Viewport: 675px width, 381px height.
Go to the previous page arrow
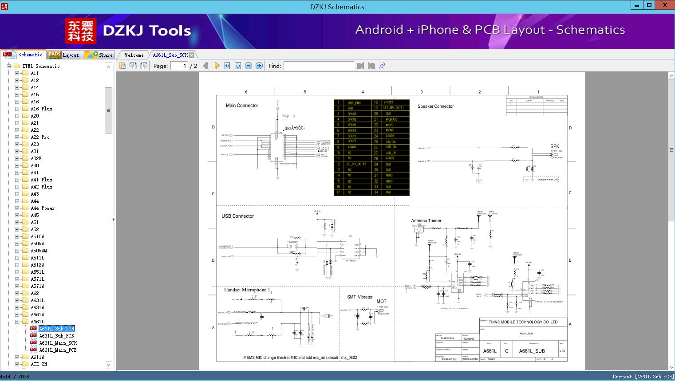coord(205,66)
